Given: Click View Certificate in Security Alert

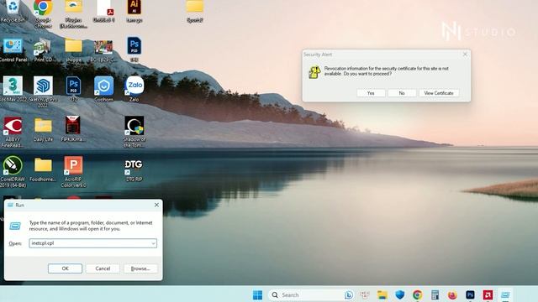Looking at the screenshot, I should pyautogui.click(x=439, y=93).
